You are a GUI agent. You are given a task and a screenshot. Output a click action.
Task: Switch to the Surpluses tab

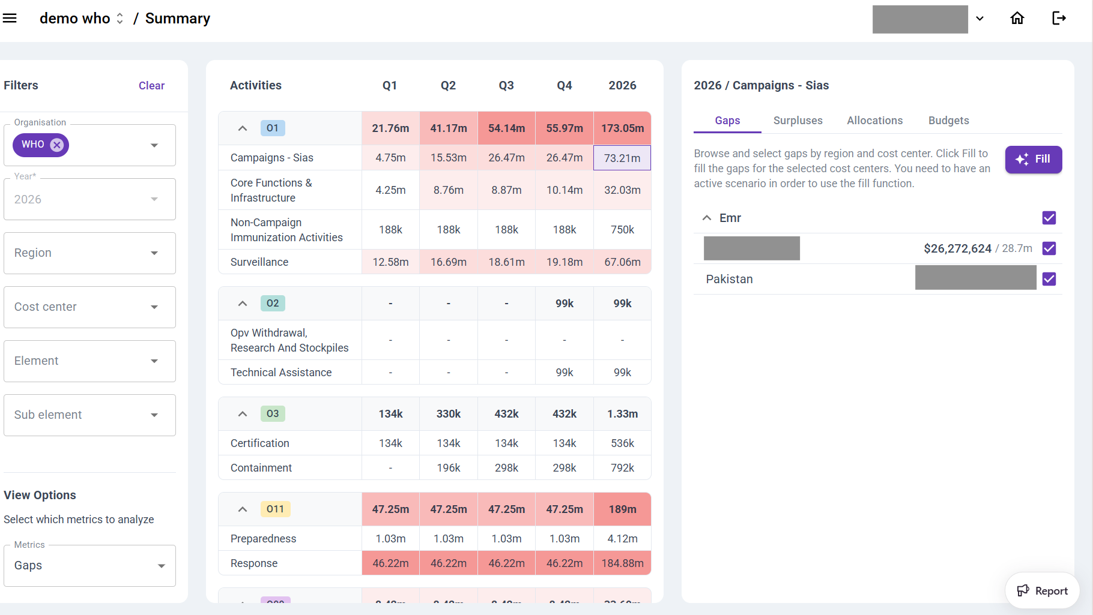click(798, 121)
